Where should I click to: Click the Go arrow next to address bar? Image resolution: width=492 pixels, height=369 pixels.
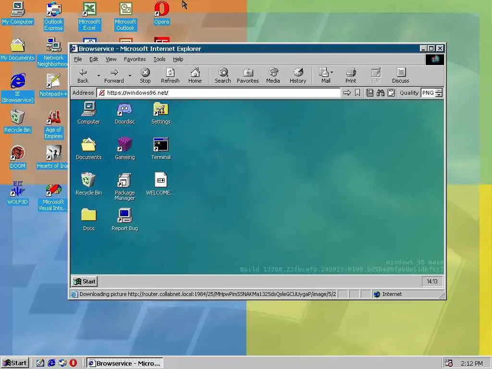point(347,93)
